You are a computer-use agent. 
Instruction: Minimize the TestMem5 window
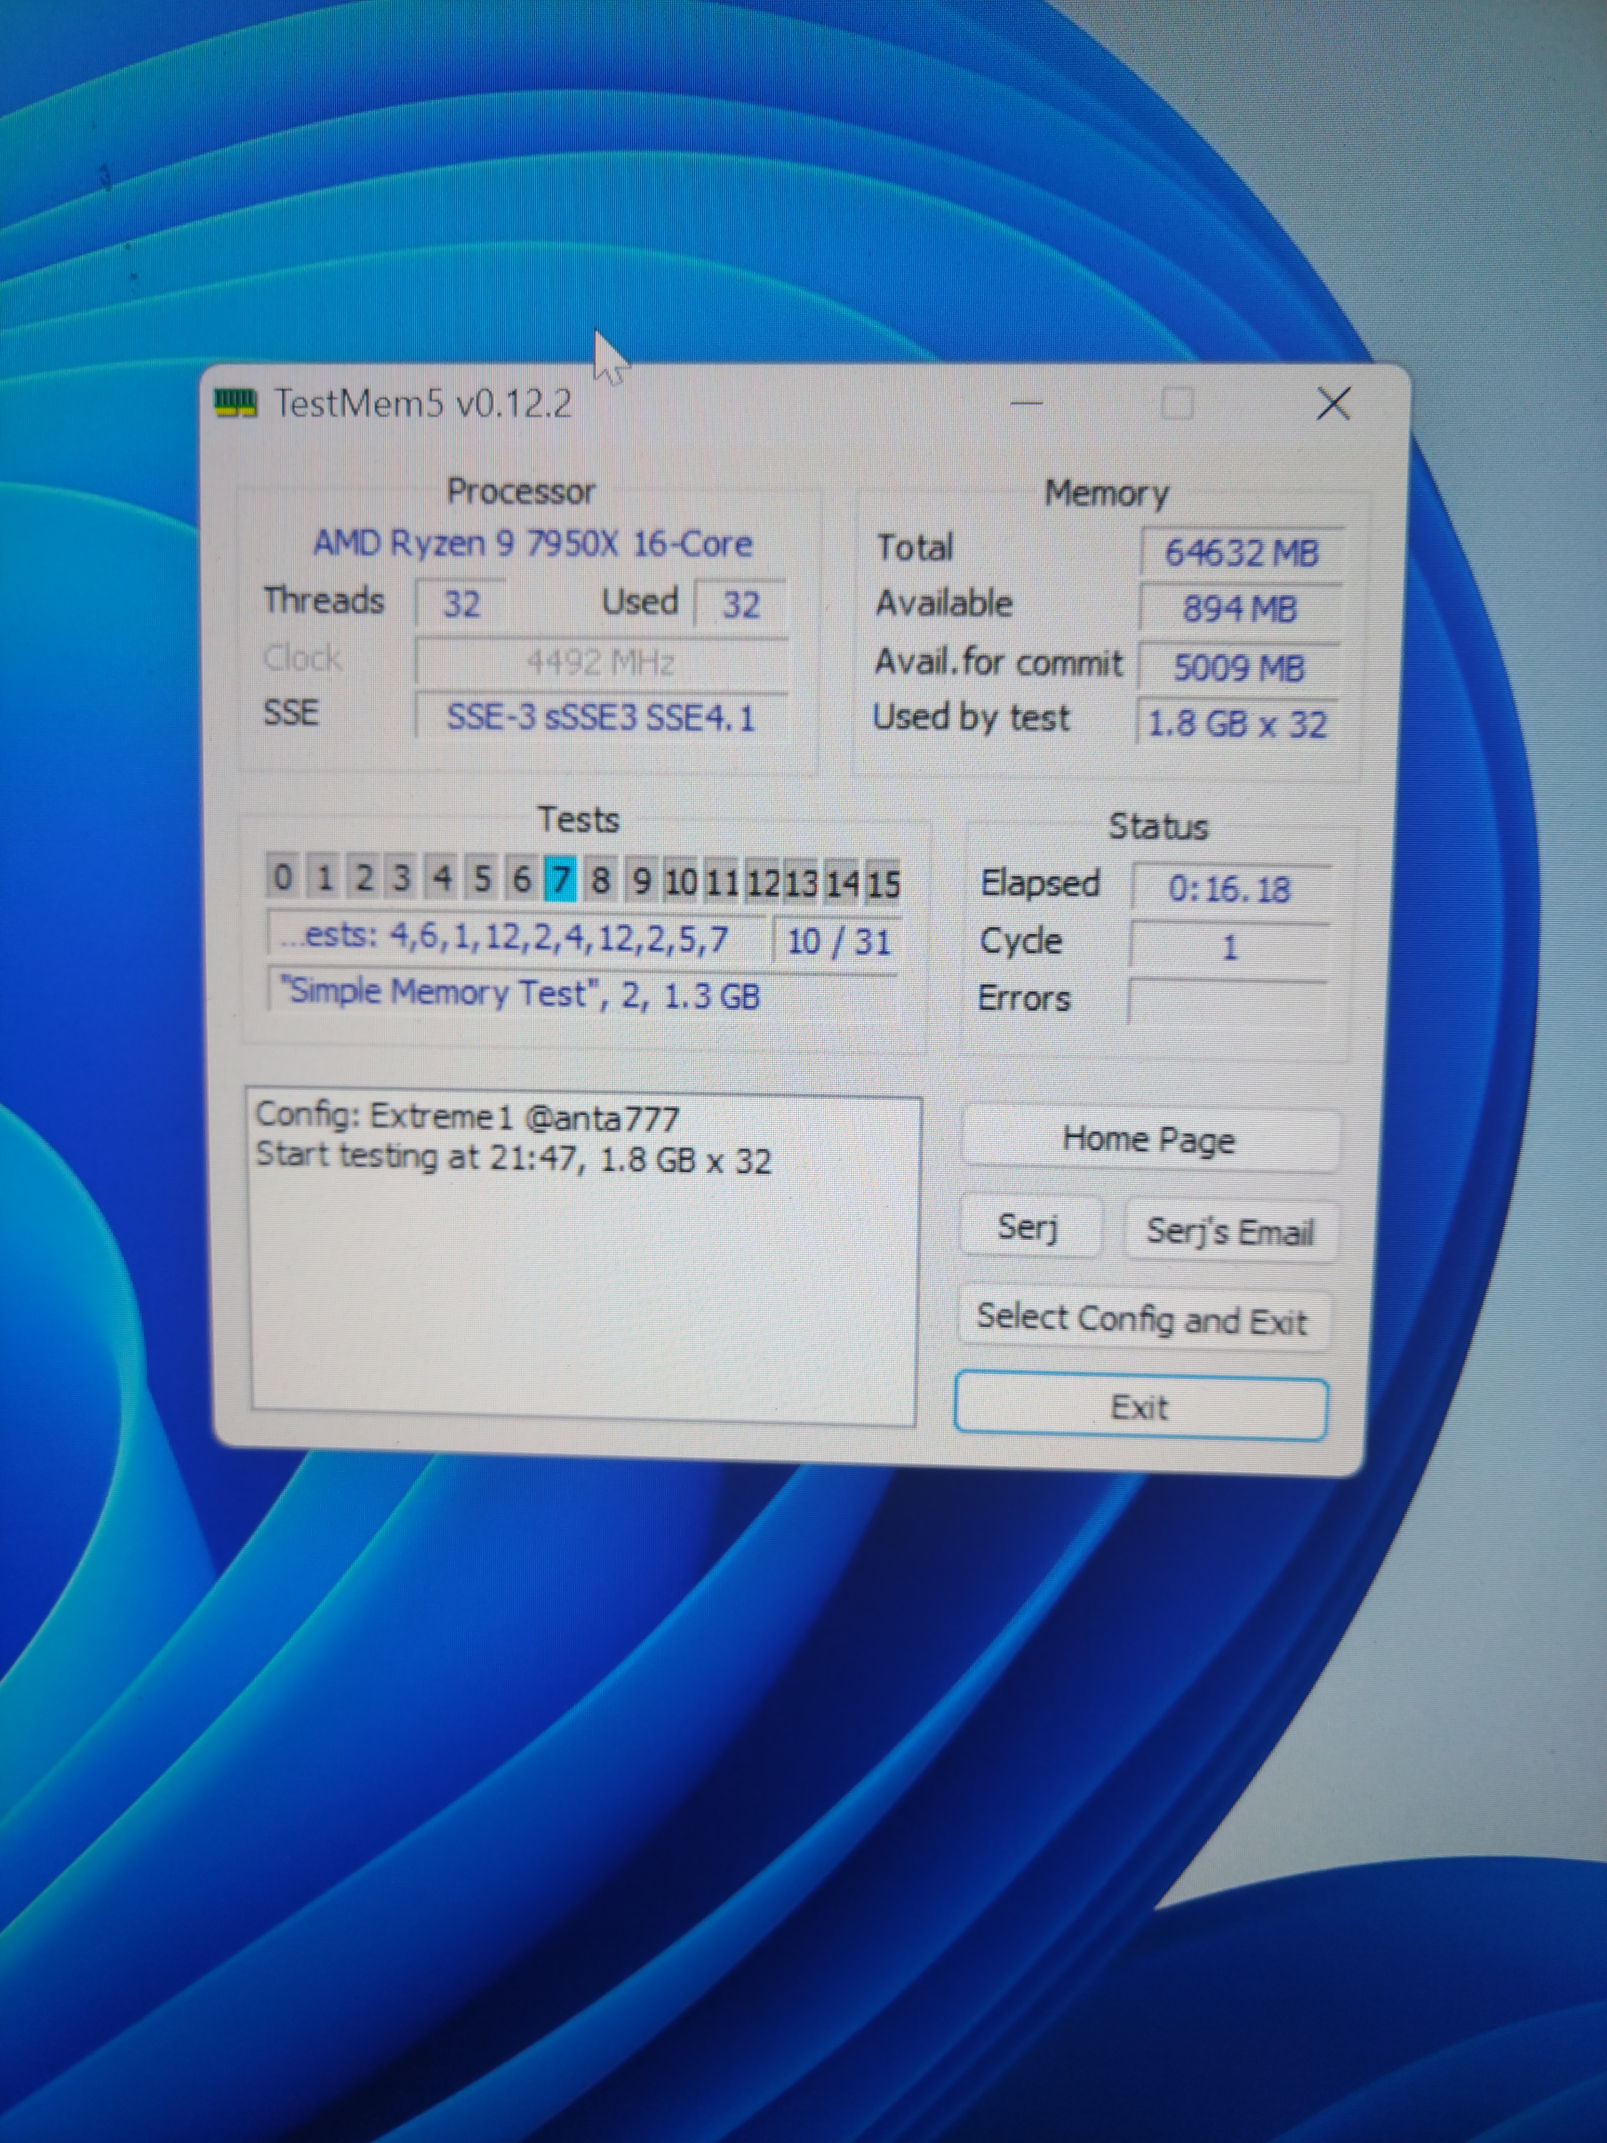click(x=1026, y=403)
